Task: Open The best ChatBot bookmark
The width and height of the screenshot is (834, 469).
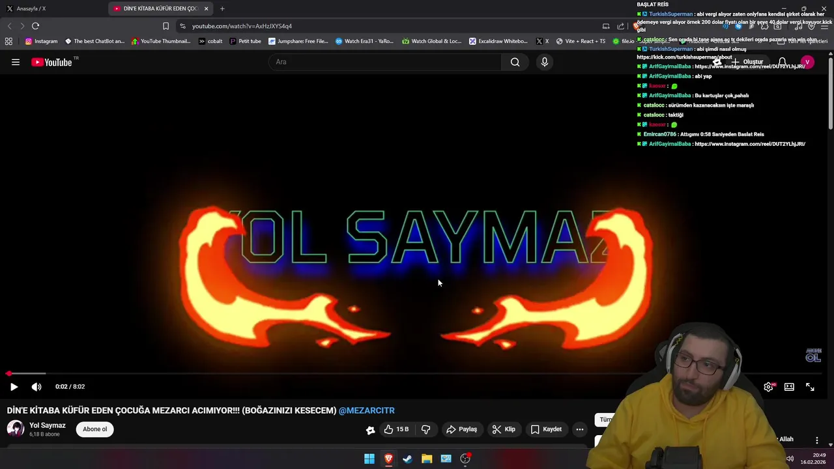Action: [94, 41]
